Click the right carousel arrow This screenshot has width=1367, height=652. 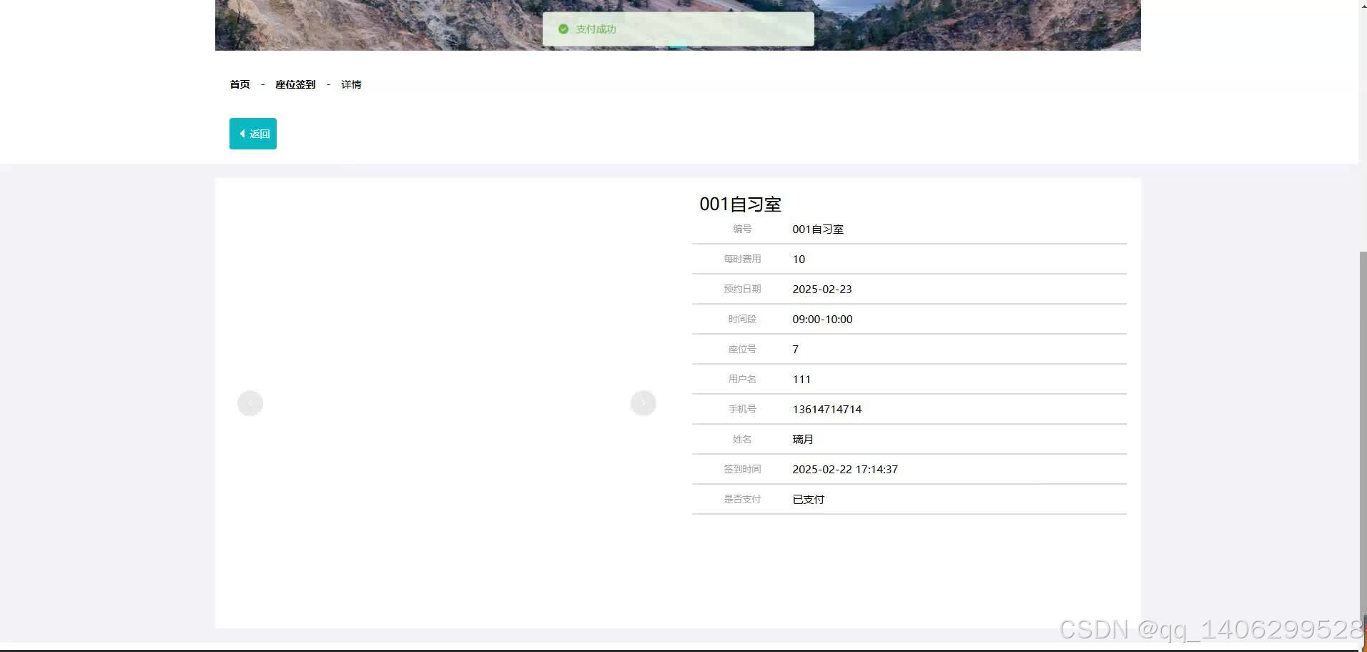click(x=642, y=402)
